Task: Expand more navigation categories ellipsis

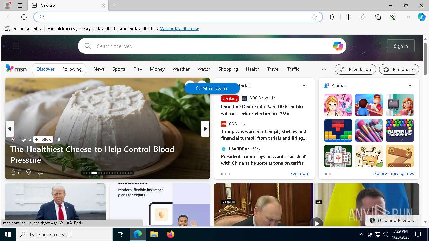Action: point(324,69)
